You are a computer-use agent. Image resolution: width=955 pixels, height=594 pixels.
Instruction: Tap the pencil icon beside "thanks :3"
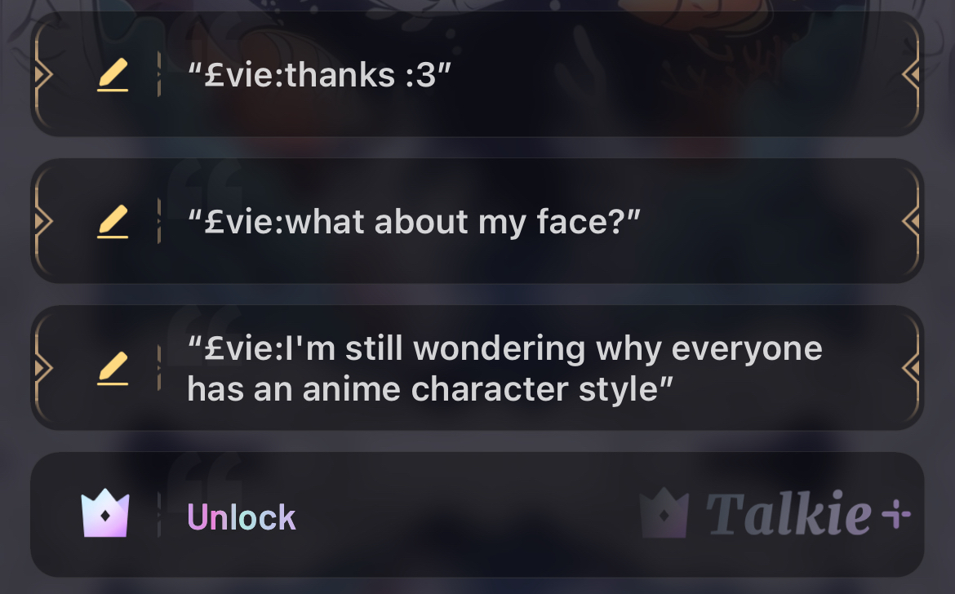tap(113, 75)
